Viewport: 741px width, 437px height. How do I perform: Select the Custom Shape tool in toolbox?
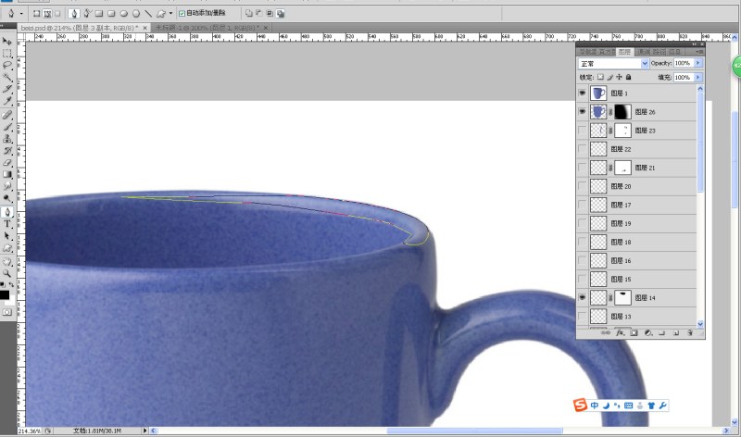click(7, 247)
